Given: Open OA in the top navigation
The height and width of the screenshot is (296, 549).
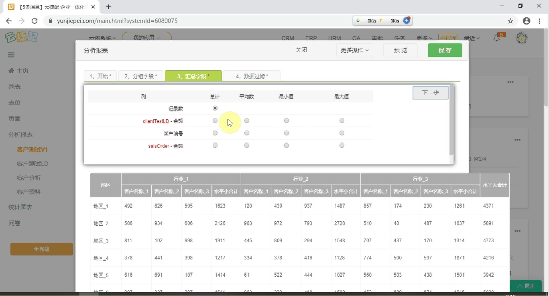Looking at the screenshot, I should click(356, 38).
